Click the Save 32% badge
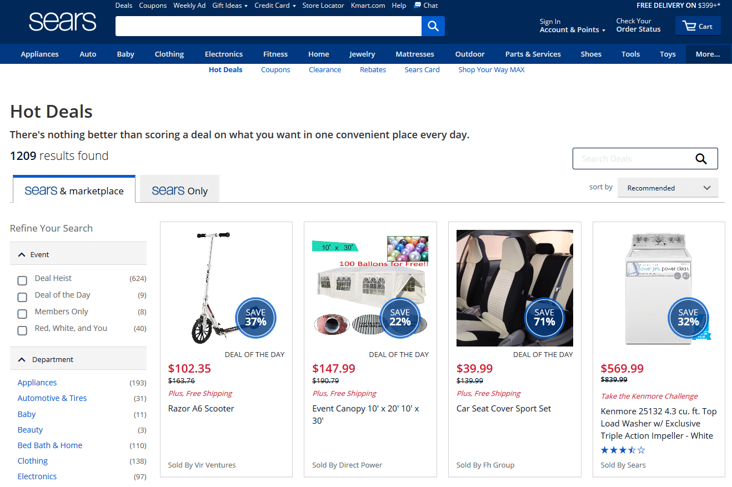The image size is (732, 487). (688, 318)
